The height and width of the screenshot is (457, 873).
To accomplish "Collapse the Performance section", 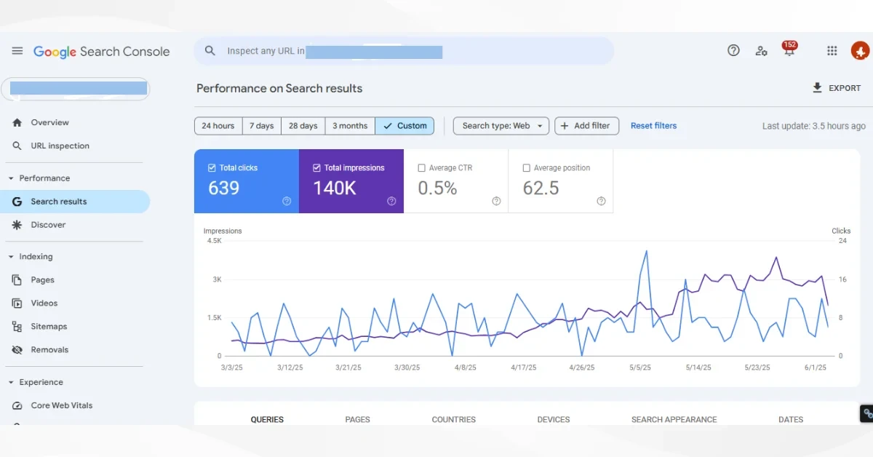I will pyautogui.click(x=11, y=178).
